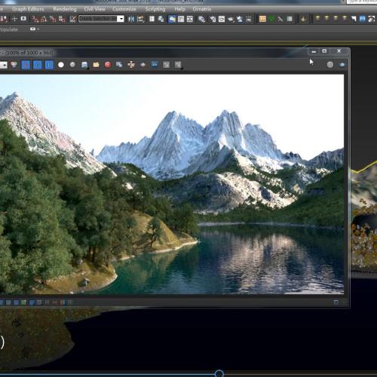
Task: Click the last gray square icon in frame buffer toolbar
Action: tap(178, 65)
